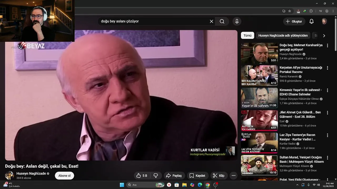The image size is (337, 189).
Task: Open Microsoft Edge from taskbar
Action: click(x=200, y=185)
